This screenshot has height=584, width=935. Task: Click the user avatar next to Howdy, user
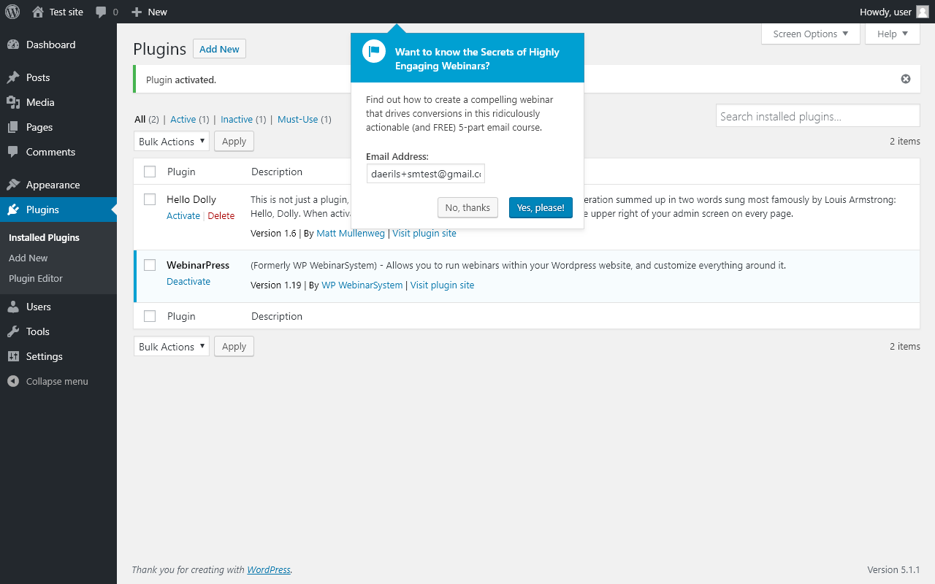[x=923, y=12]
